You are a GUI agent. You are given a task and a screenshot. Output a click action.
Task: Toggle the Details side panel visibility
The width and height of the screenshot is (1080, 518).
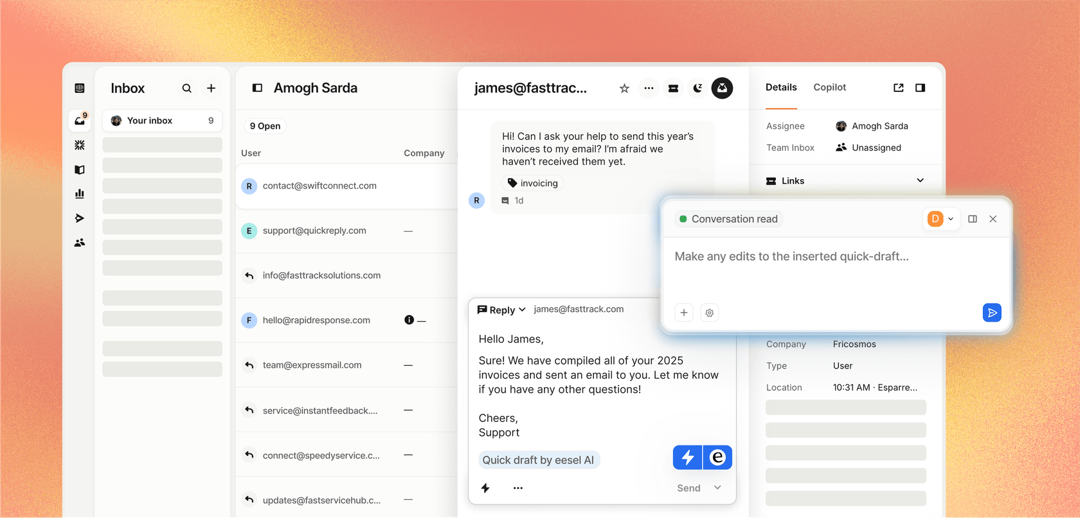pos(920,88)
